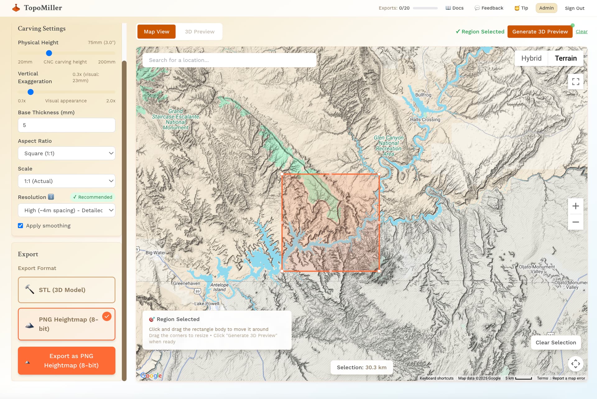The width and height of the screenshot is (597, 399).
Task: Click the map pan control icon
Action: click(576, 364)
